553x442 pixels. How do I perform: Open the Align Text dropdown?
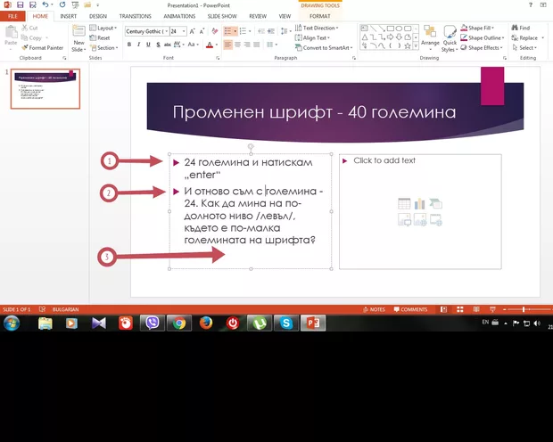[x=312, y=37]
